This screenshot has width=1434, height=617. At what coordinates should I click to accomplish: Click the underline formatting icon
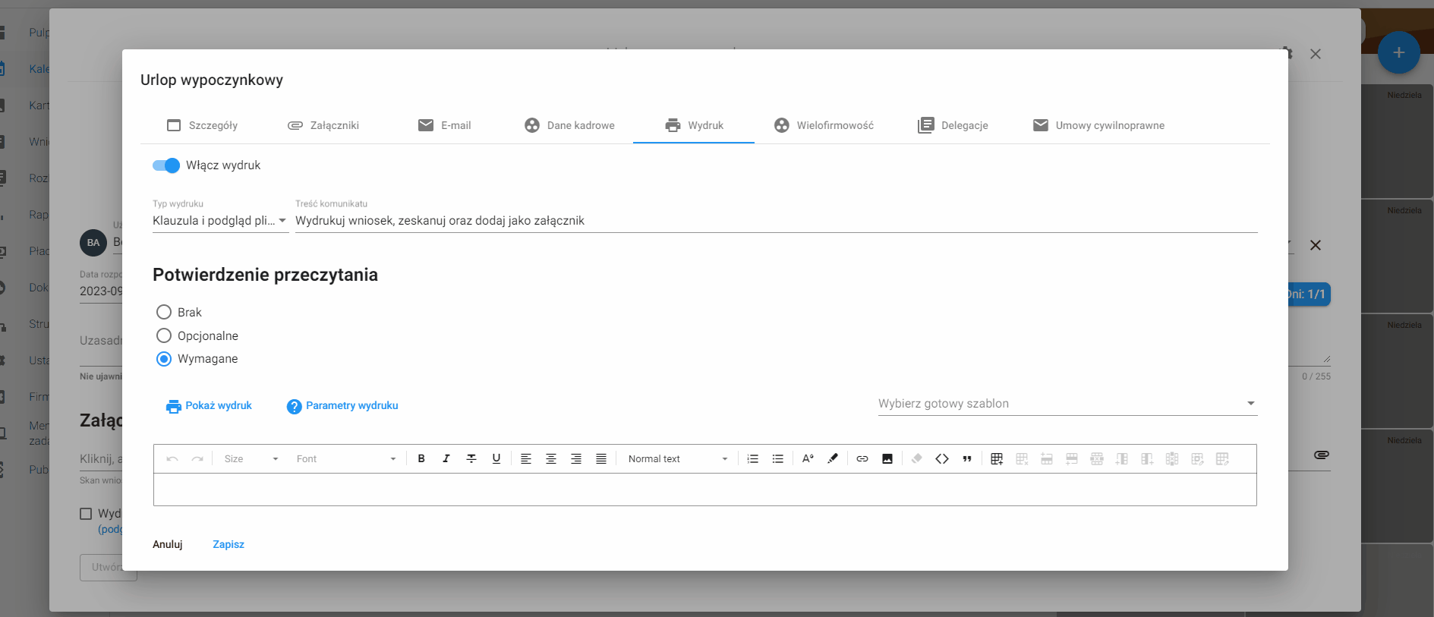click(x=496, y=458)
